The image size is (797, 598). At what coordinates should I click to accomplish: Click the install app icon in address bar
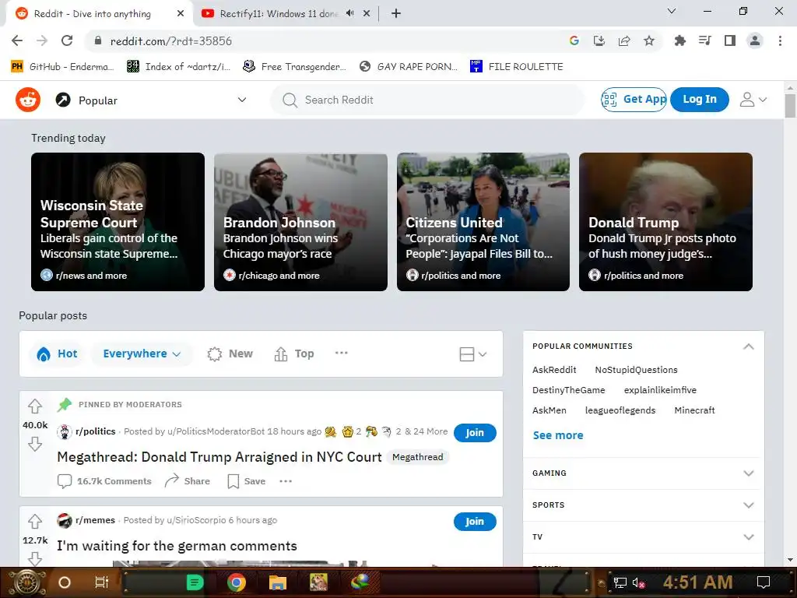pyautogui.click(x=599, y=40)
